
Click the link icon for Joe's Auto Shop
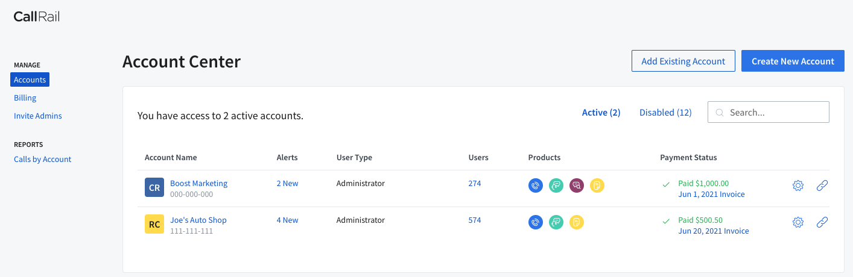[x=822, y=222]
